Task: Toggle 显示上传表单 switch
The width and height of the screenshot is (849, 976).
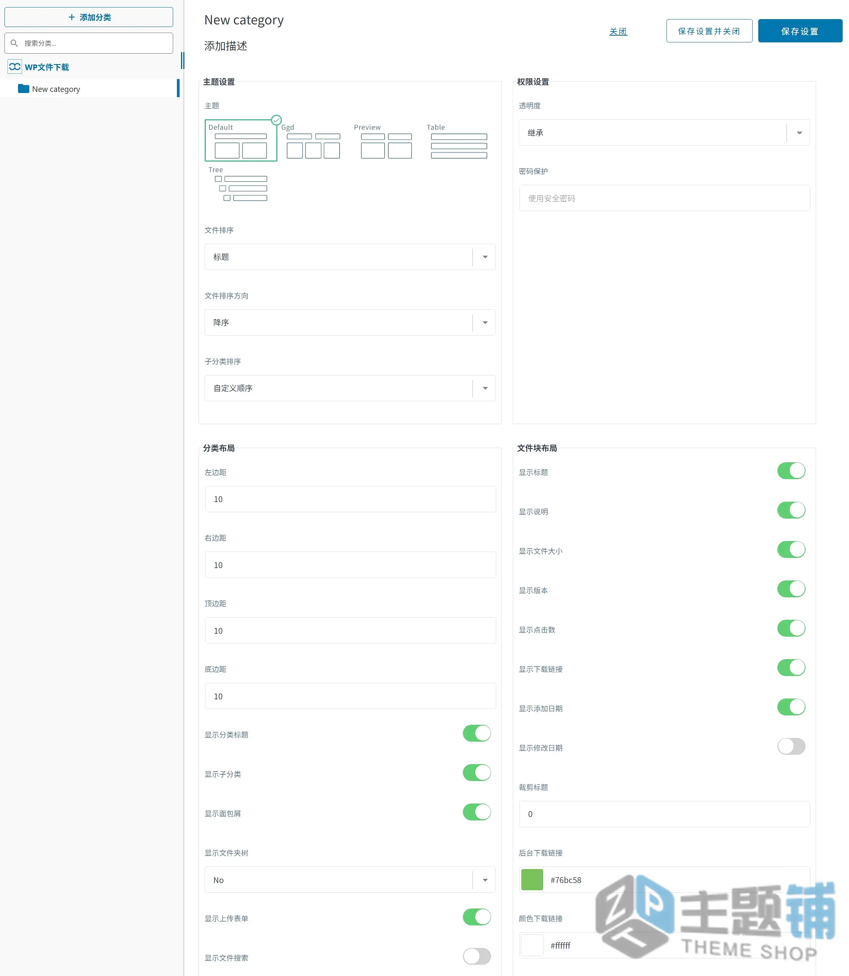Action: 477,917
